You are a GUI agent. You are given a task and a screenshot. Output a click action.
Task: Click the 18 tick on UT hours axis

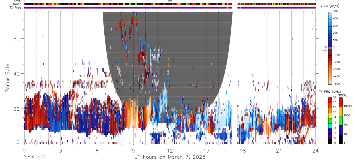tap(243, 150)
